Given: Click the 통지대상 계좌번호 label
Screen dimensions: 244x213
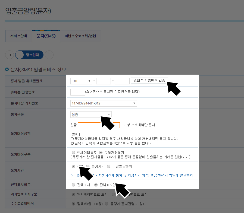Looking at the screenshot, I should click(x=24, y=103).
